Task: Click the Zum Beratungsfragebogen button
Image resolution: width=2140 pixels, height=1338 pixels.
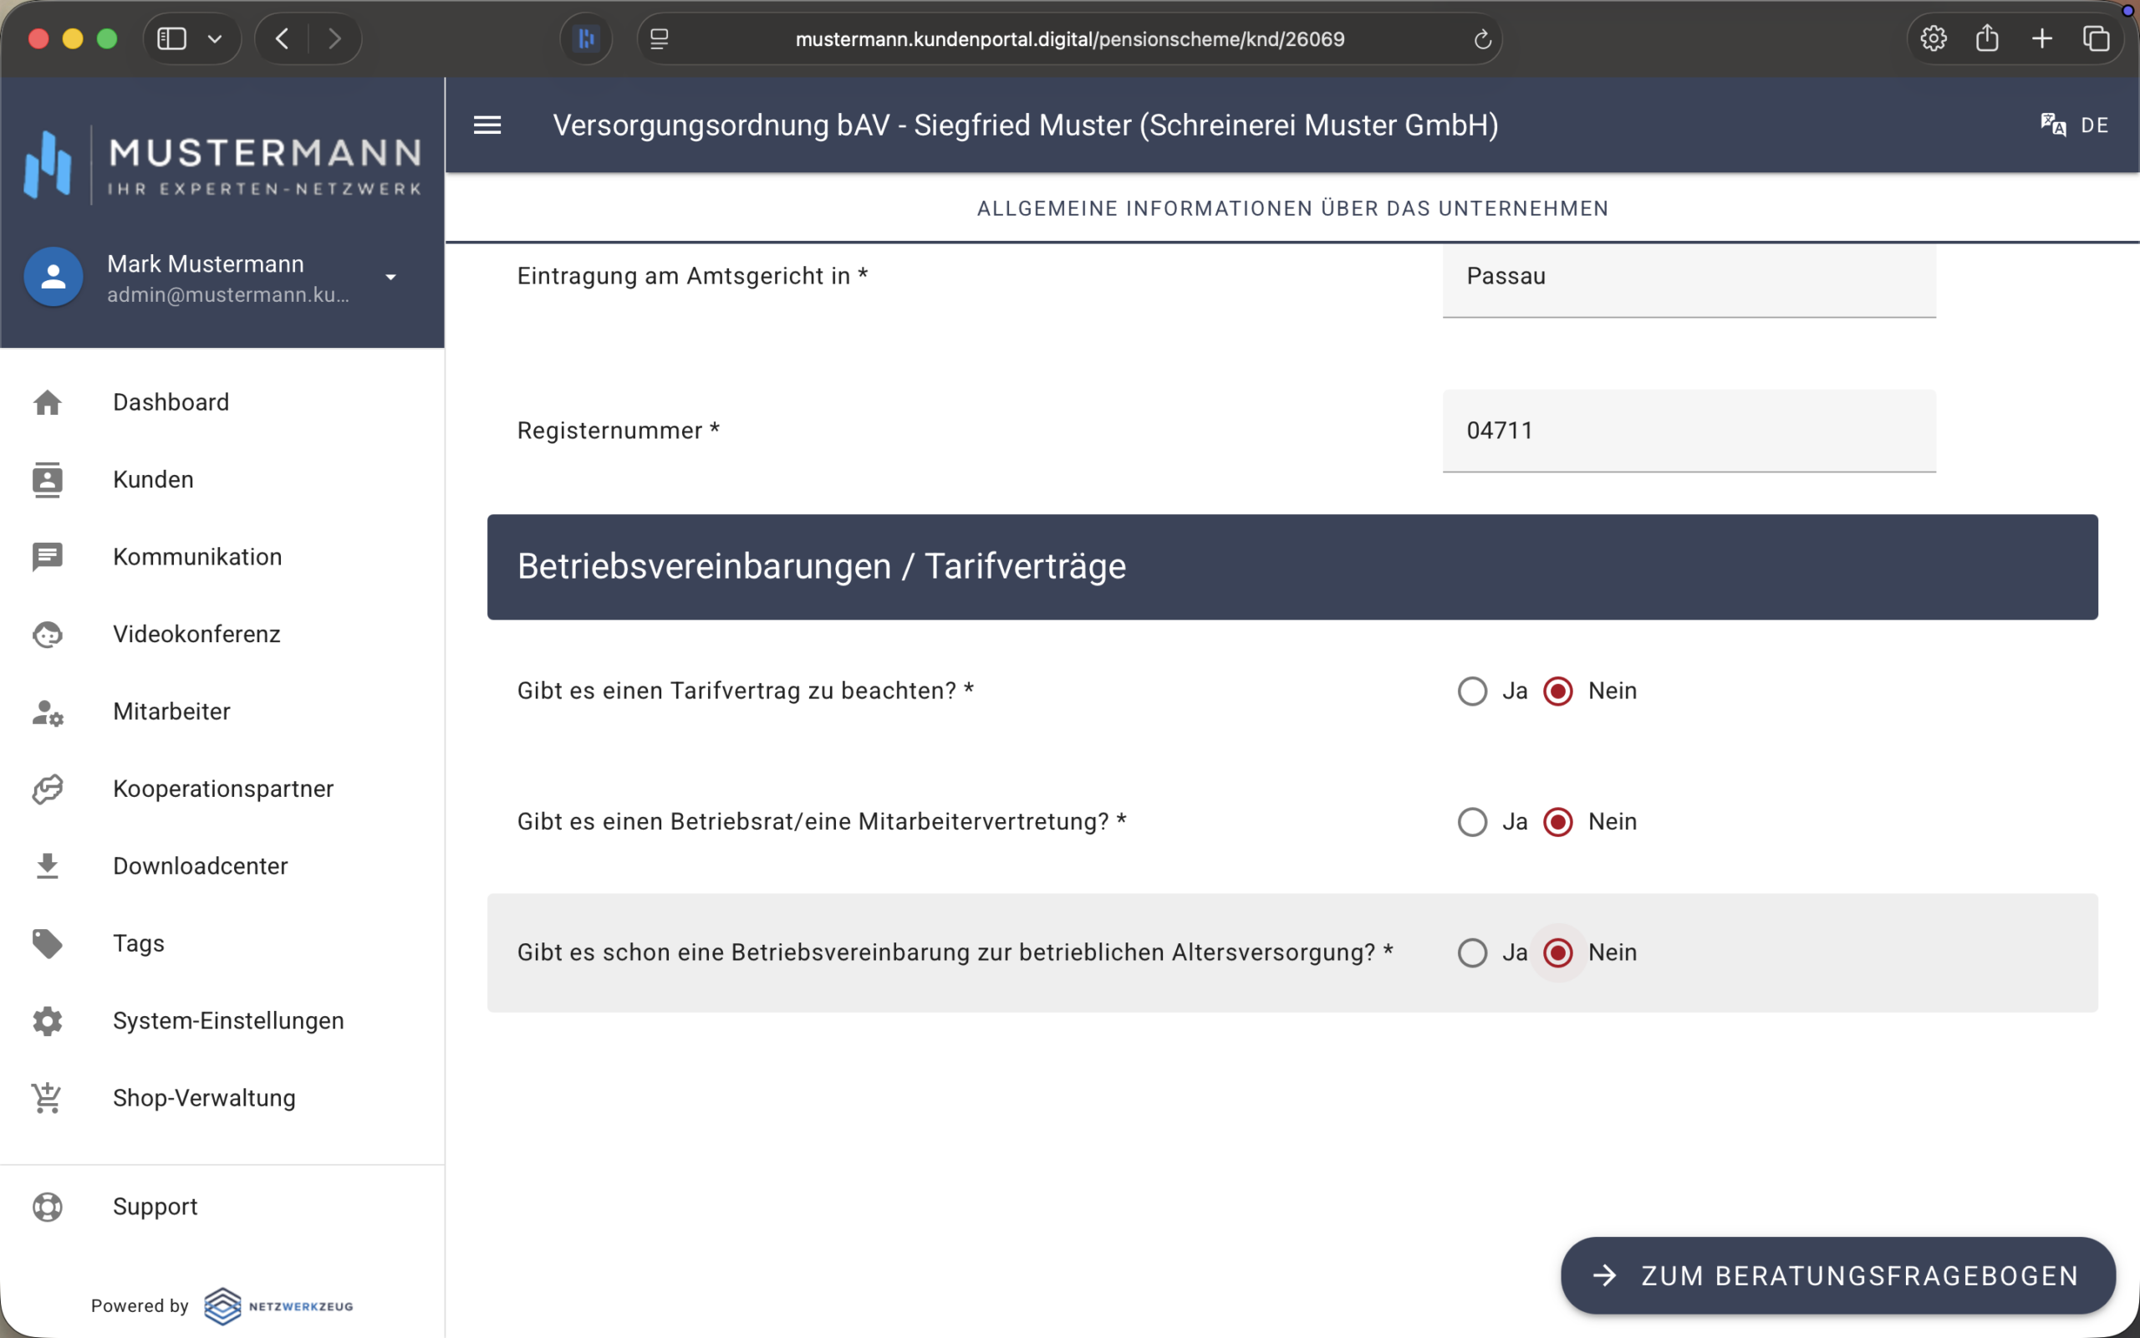Action: point(1837,1275)
